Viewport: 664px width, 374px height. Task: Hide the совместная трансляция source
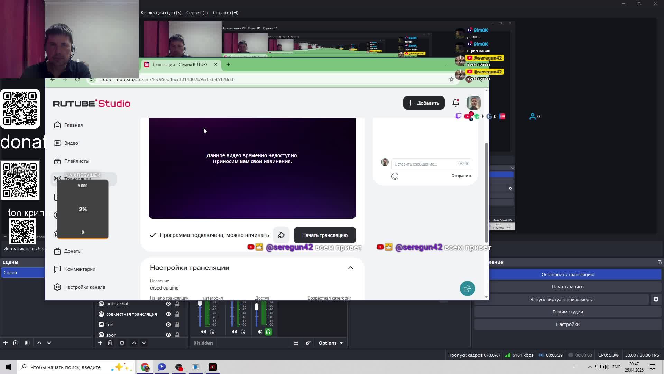(x=168, y=314)
